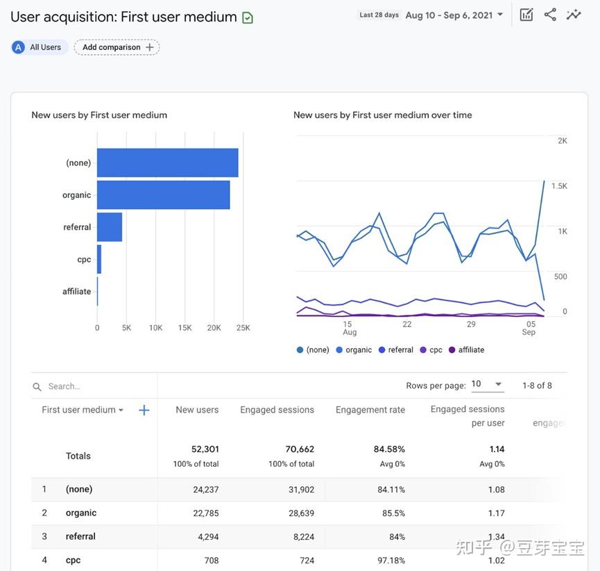Click the plus icon inside Add comparison

point(150,47)
